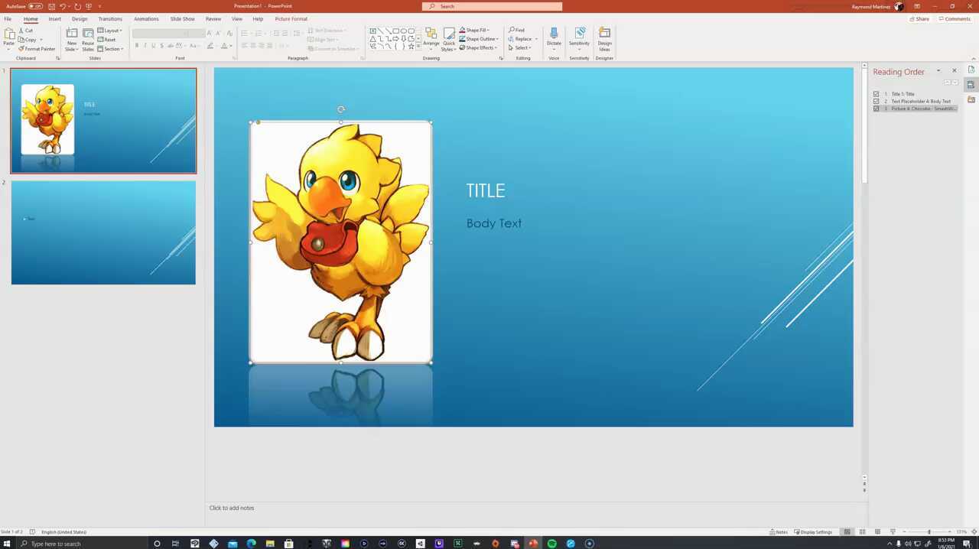This screenshot has width=979, height=549.
Task: Open Spotify from the Windows taskbar
Action: click(x=551, y=544)
